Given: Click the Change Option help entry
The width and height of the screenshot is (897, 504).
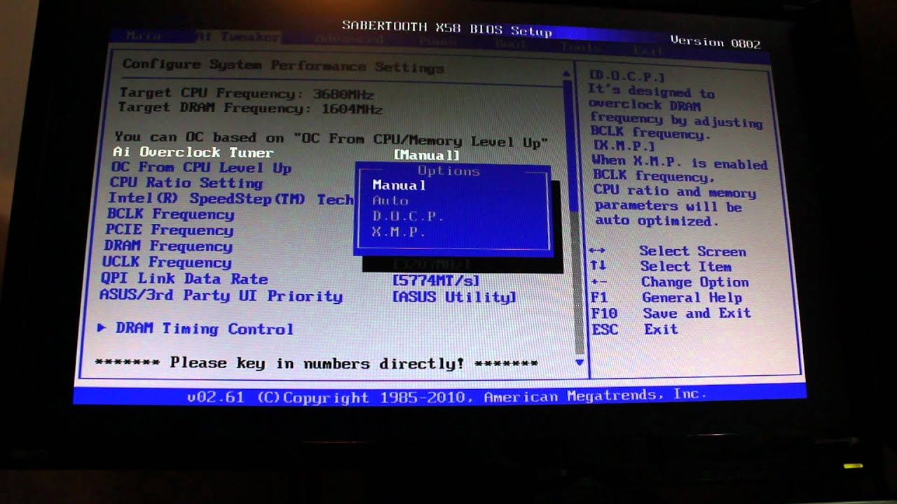Looking at the screenshot, I should coord(695,282).
